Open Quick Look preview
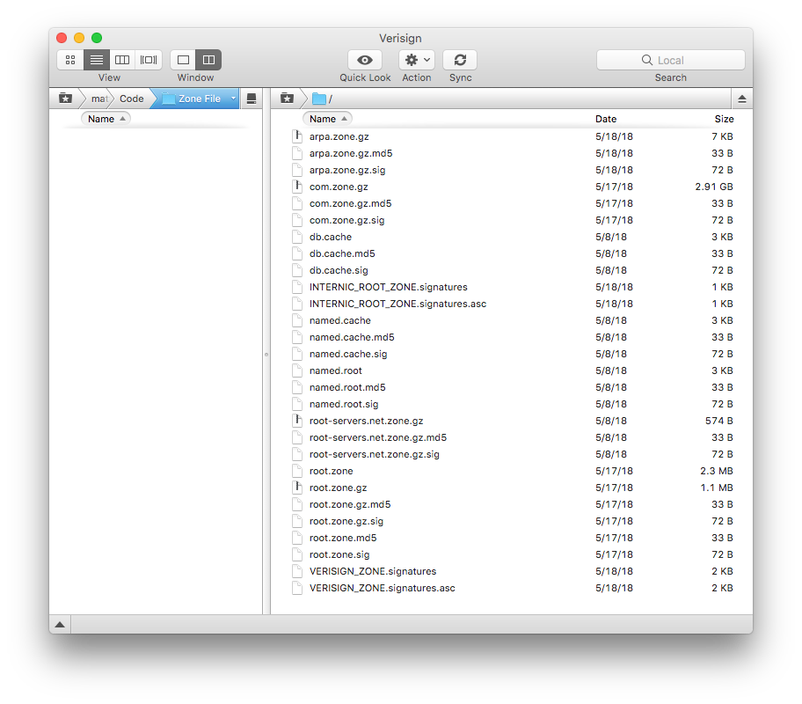 [364, 60]
